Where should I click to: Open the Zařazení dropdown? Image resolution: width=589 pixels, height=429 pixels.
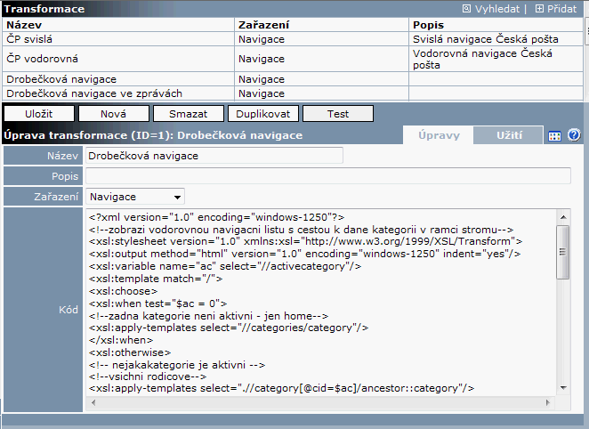point(135,197)
